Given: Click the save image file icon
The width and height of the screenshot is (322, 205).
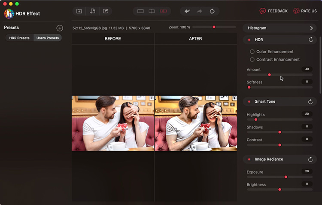Looking at the screenshot, I should (92, 11).
